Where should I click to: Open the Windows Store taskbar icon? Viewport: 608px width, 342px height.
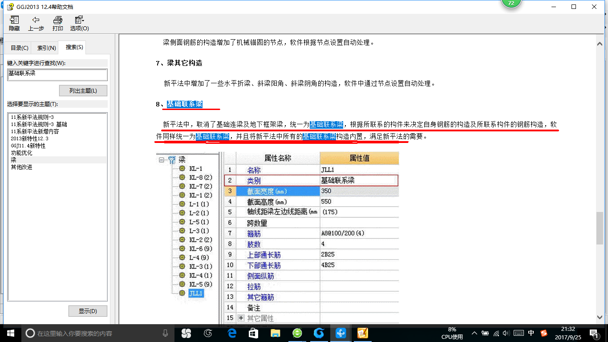253,333
